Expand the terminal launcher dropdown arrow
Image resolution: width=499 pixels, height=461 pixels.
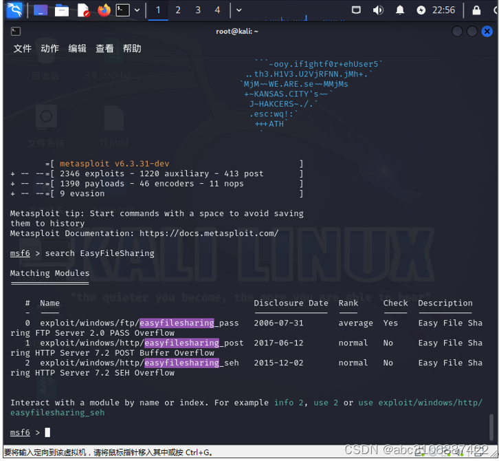pyautogui.click(x=137, y=10)
